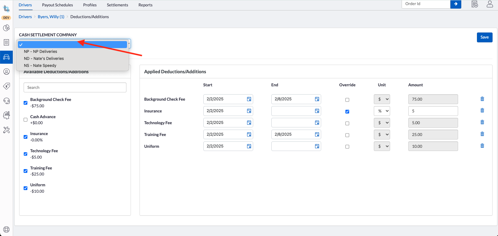
Task: Select NS - Nate Speedy company option
Action: click(72, 66)
